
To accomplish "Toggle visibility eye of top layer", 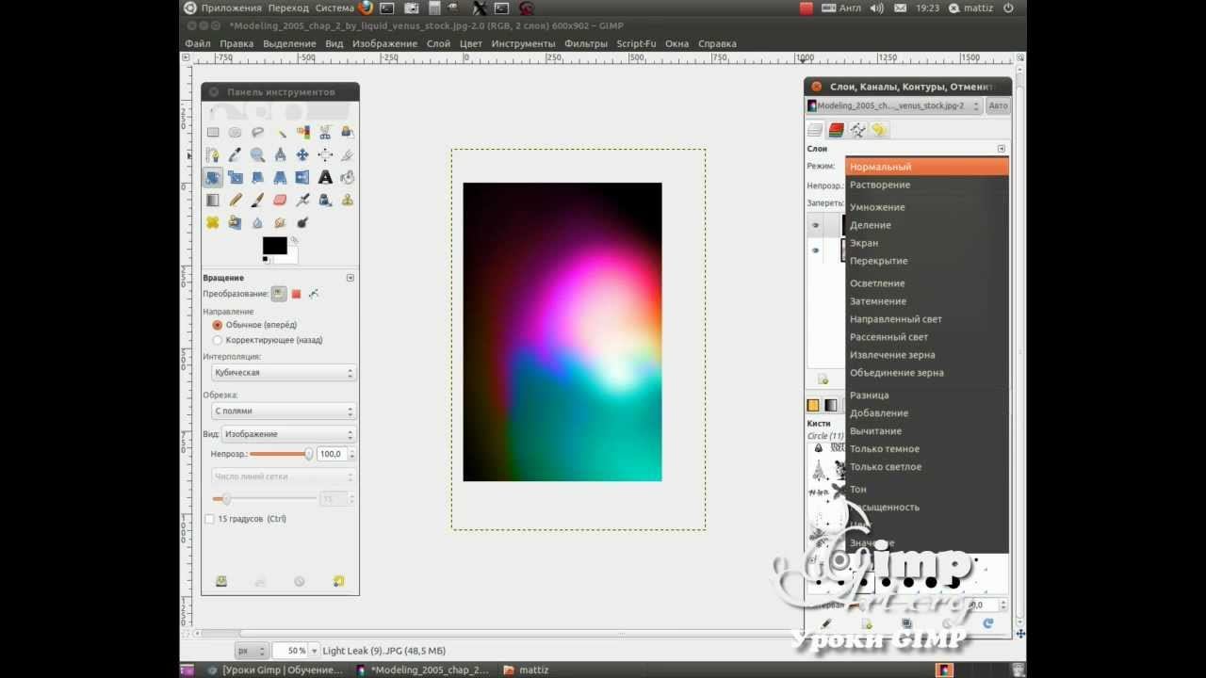I will (x=816, y=225).
